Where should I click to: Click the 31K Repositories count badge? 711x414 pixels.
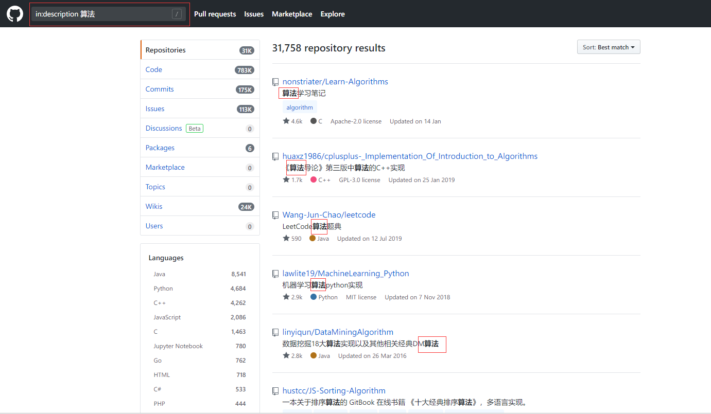point(247,50)
